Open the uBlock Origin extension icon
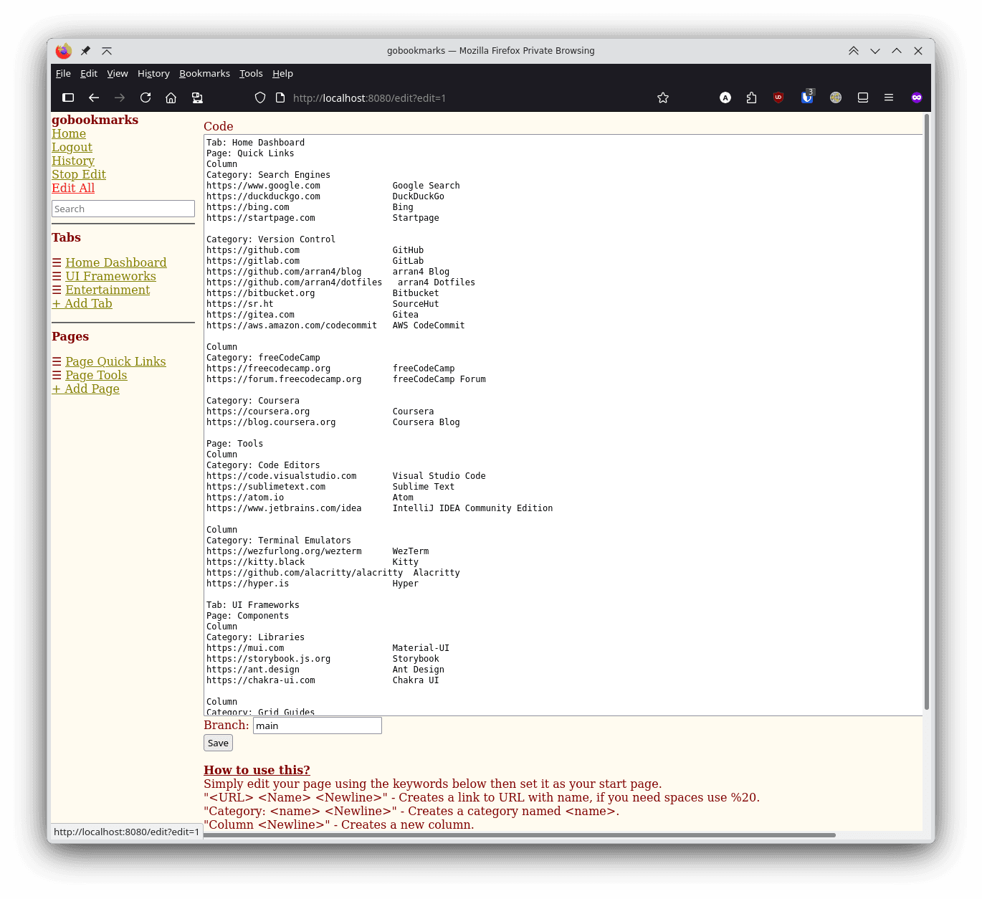The image size is (982, 899). [778, 97]
